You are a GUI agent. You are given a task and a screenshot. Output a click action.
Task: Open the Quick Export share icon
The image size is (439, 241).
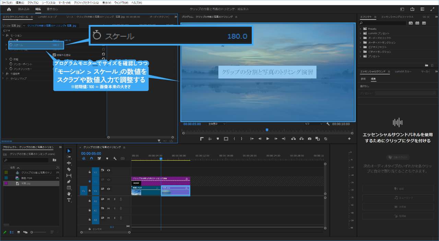[x=413, y=9]
